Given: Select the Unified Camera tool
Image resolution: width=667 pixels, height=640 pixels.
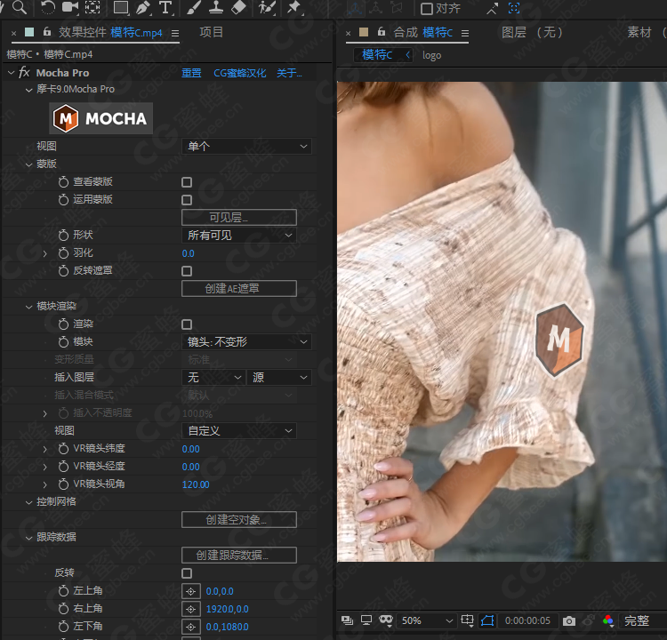Looking at the screenshot, I should 70,7.
